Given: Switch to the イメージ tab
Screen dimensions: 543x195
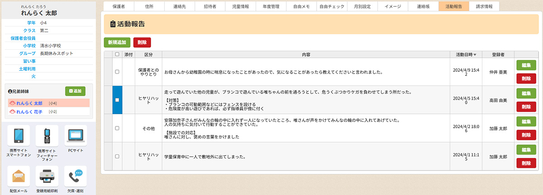Looking at the screenshot, I should (393, 6).
